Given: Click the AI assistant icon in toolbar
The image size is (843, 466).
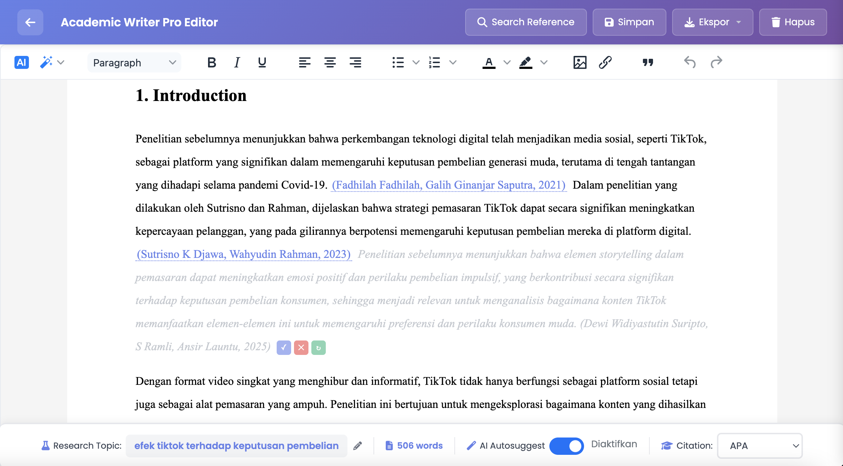Looking at the screenshot, I should [x=21, y=62].
